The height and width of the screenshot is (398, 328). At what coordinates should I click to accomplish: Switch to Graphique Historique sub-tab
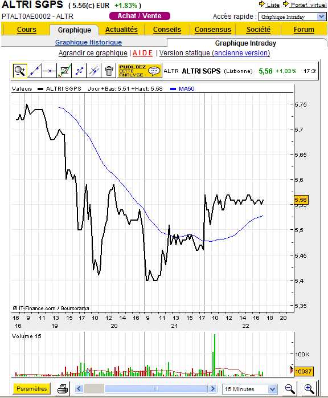pyautogui.click(x=88, y=42)
